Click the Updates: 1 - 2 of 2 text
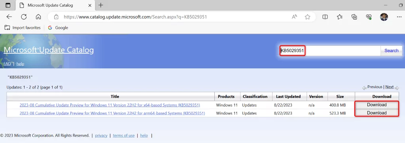 pyautogui.click(x=34, y=87)
